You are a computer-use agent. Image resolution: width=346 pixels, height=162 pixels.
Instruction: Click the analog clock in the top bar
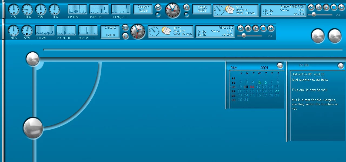pyautogui.click(x=172, y=11)
